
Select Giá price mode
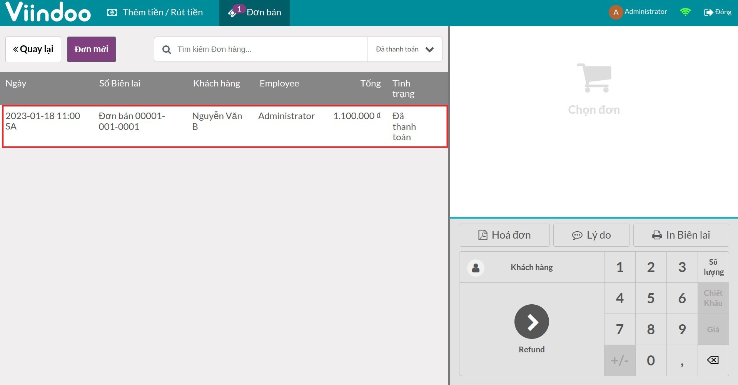coord(713,329)
